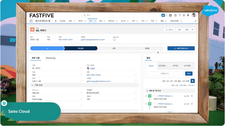Screen dimensions: 225x126
Task: Open the 부동산(건물) nav dropdown chevron
Action: click(x=181, y=21)
